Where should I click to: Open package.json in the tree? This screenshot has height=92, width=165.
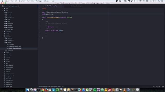[x=10, y=80]
